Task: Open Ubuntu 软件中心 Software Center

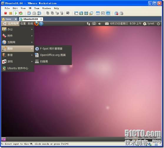Action: (18, 68)
